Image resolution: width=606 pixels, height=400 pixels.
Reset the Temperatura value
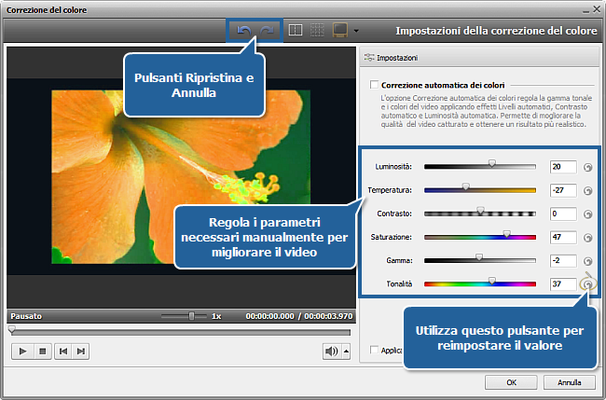588,191
